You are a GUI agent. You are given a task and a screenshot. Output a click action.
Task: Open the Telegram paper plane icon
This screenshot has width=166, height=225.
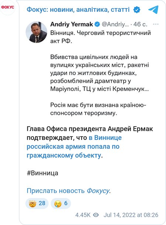point(153,10)
